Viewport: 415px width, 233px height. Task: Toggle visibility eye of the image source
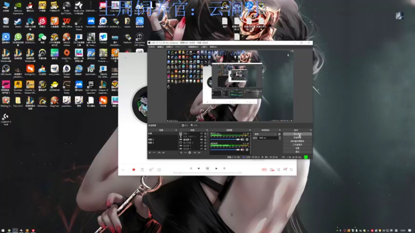(202, 134)
